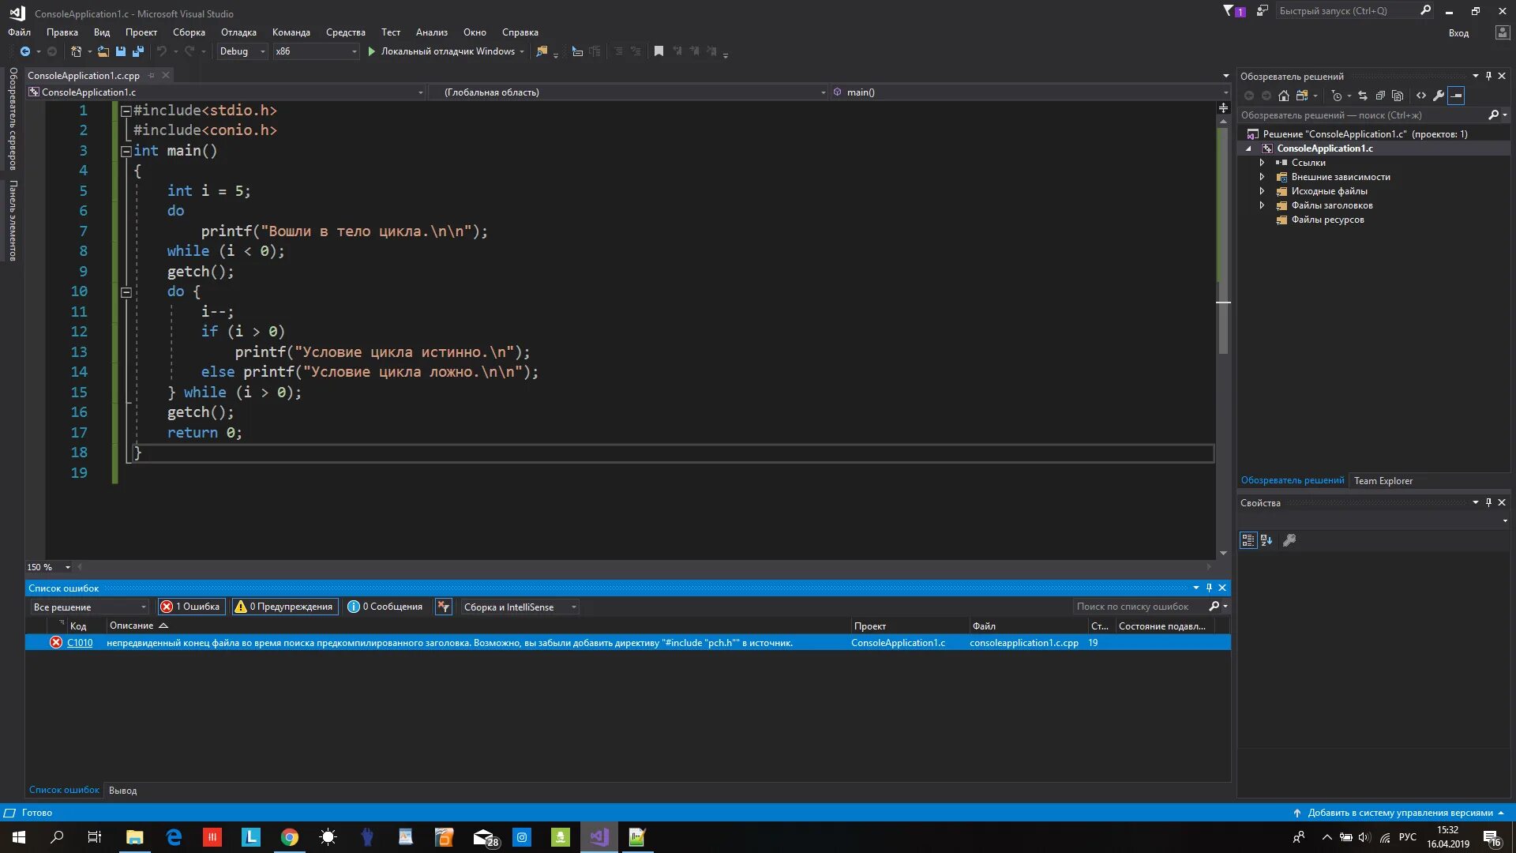This screenshot has width=1516, height=853.
Task: Open the C1010 error code link
Action: click(x=80, y=643)
